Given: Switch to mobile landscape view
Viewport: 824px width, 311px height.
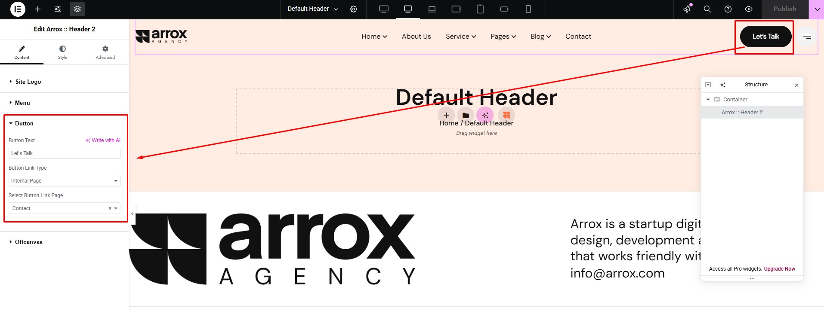Looking at the screenshot, I should 504,9.
